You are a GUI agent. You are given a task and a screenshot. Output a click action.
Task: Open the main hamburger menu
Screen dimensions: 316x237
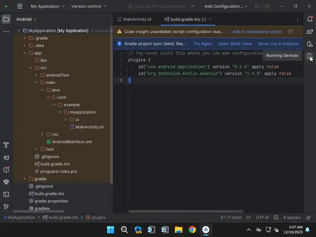tap(19, 6)
